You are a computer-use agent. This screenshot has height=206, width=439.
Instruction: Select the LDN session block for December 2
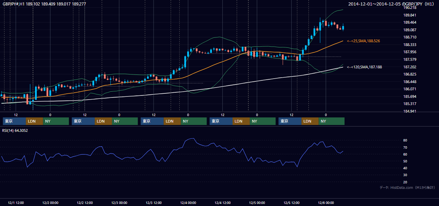tap(103, 121)
